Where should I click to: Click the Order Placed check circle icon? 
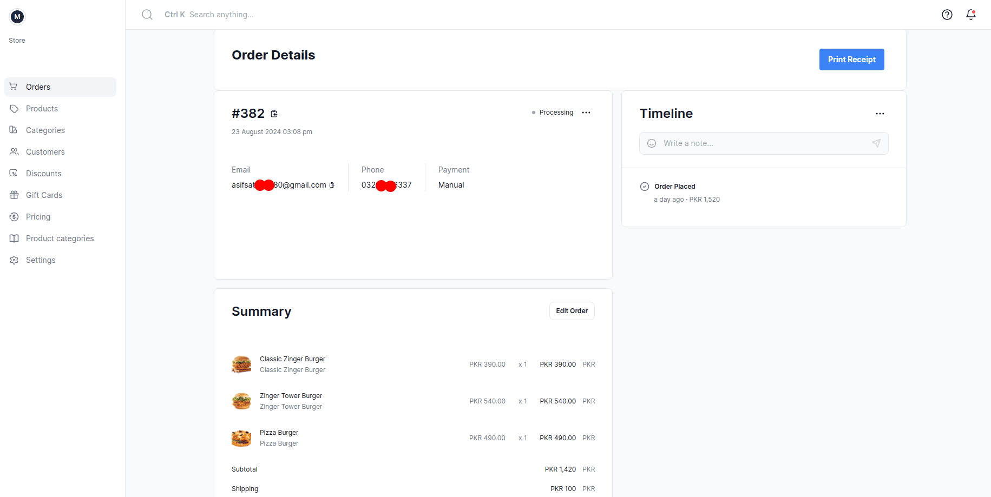[645, 187]
